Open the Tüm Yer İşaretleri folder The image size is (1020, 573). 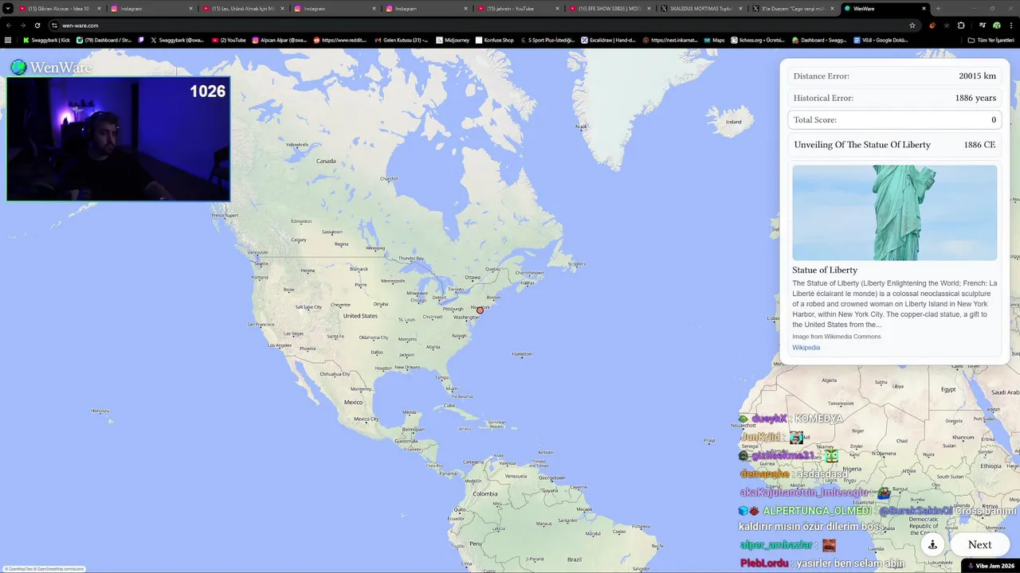click(x=991, y=40)
